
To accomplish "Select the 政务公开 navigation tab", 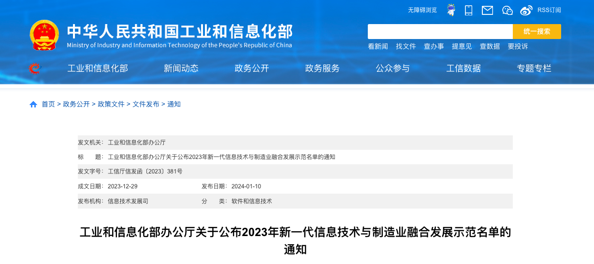I will coord(252,68).
